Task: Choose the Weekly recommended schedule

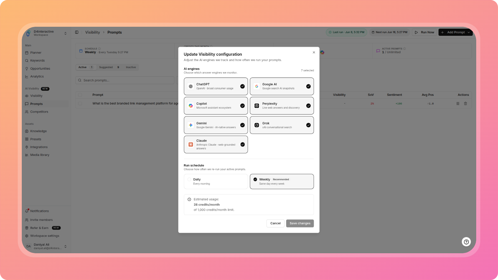Action: pyautogui.click(x=282, y=181)
